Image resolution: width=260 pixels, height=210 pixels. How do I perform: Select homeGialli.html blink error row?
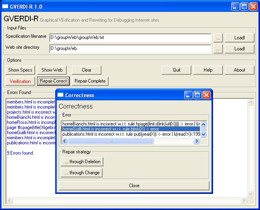pos(131,129)
